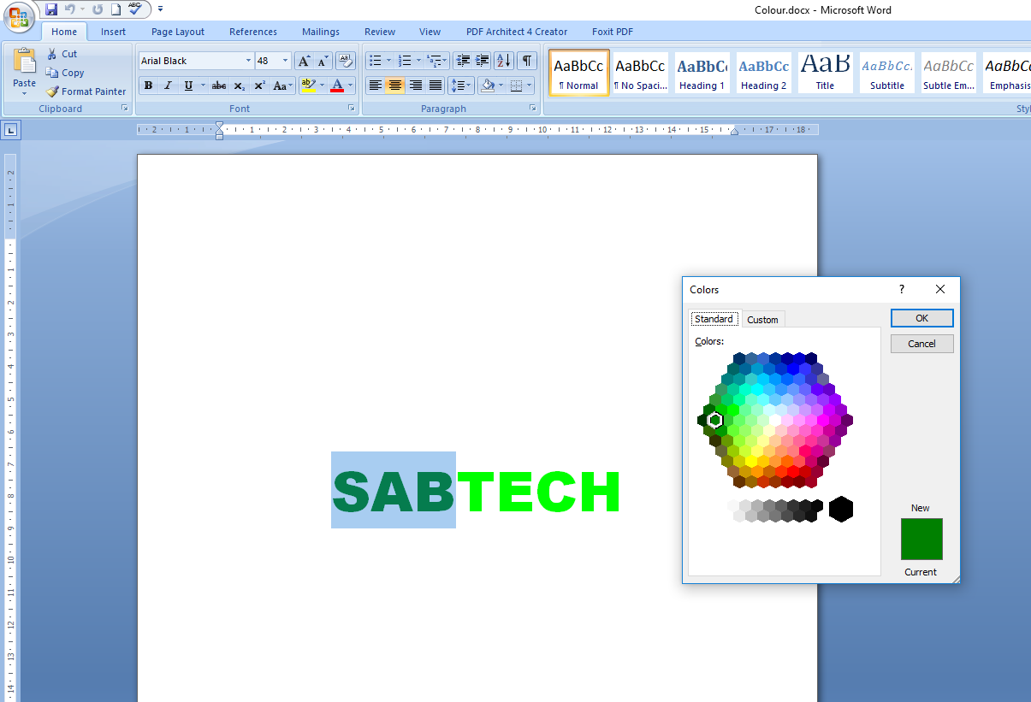Click the Sort A-Z icon

[x=503, y=61]
